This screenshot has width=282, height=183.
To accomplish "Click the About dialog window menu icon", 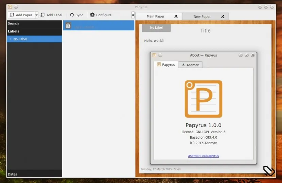I will (154, 55).
